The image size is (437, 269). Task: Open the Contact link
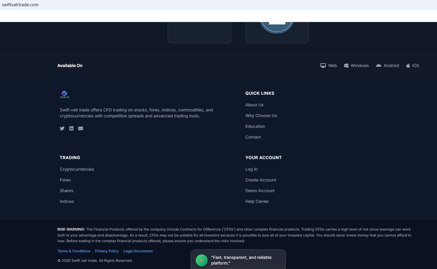pyautogui.click(x=253, y=137)
